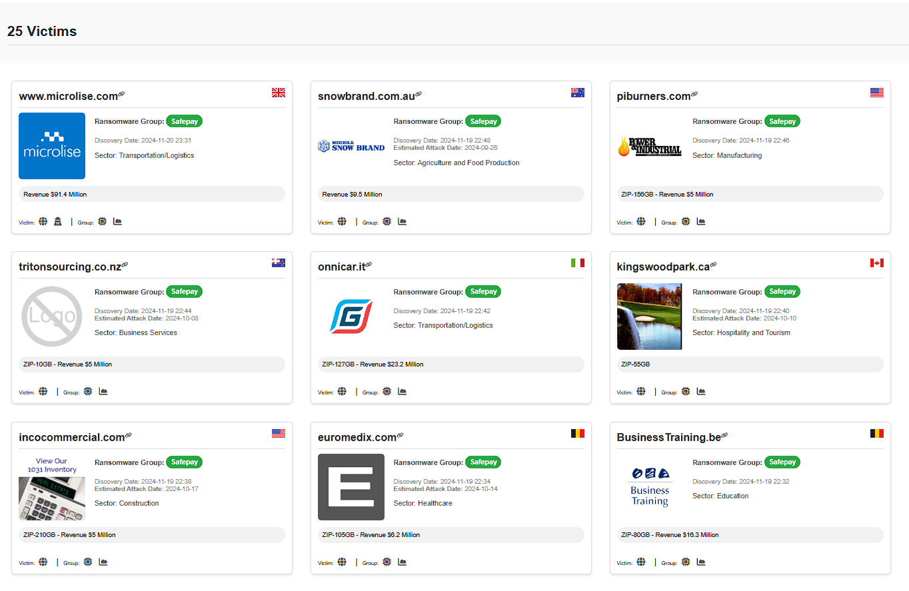This screenshot has height=591, width=909.
Task: Click the 'ZIP-127GB - Revenue $23.2 Million' text
Action: 373,364
